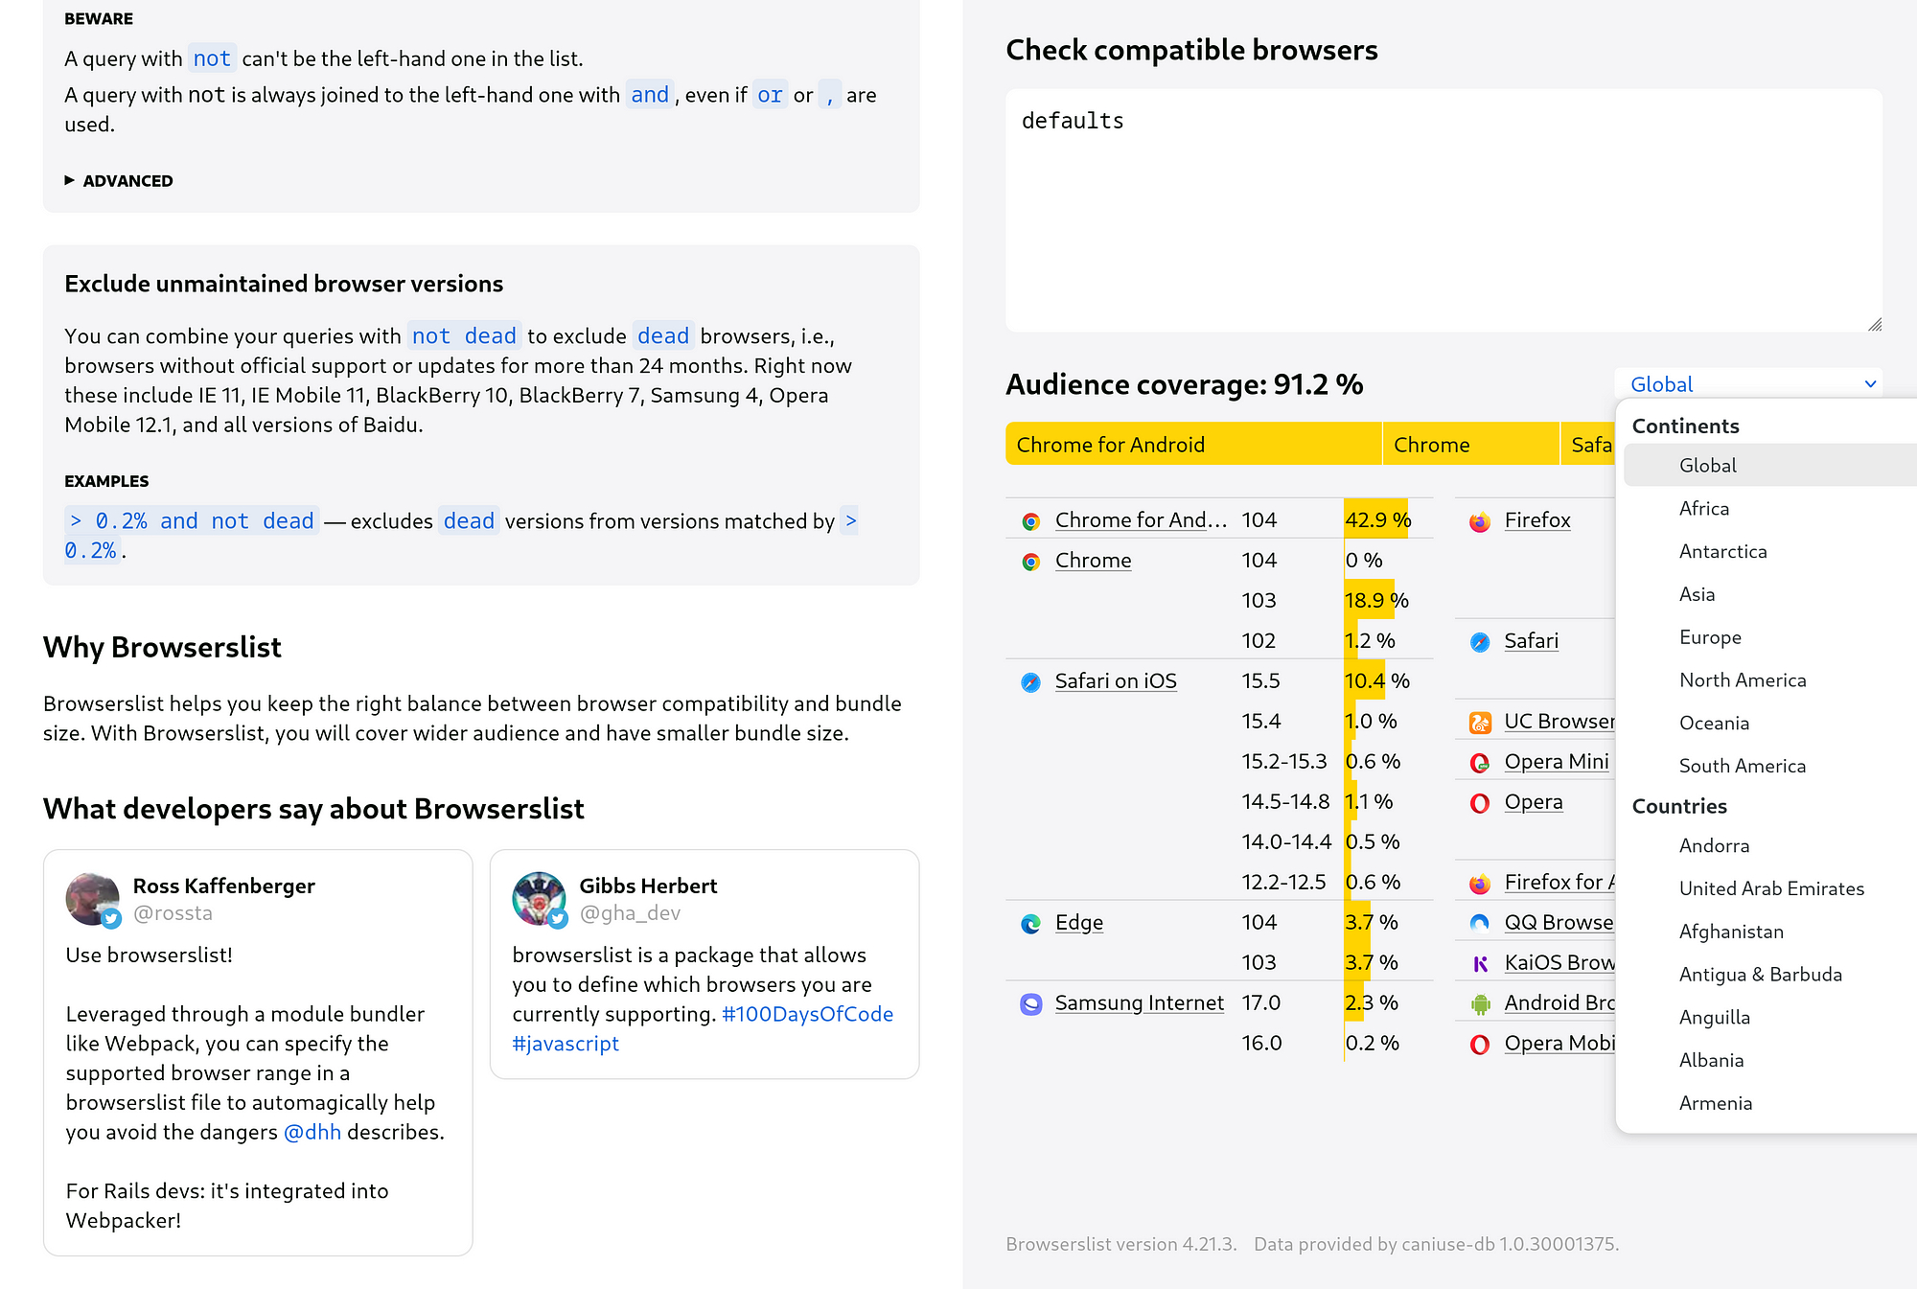This screenshot has width=1917, height=1289.
Task: Click the Firefox for Android icon
Action: (1480, 884)
